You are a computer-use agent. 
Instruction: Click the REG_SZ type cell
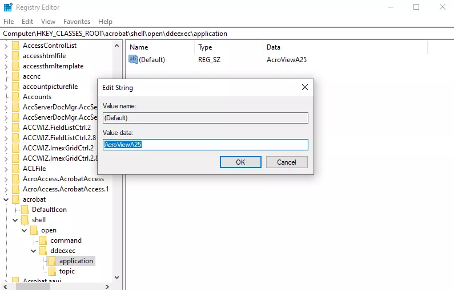[210, 60]
